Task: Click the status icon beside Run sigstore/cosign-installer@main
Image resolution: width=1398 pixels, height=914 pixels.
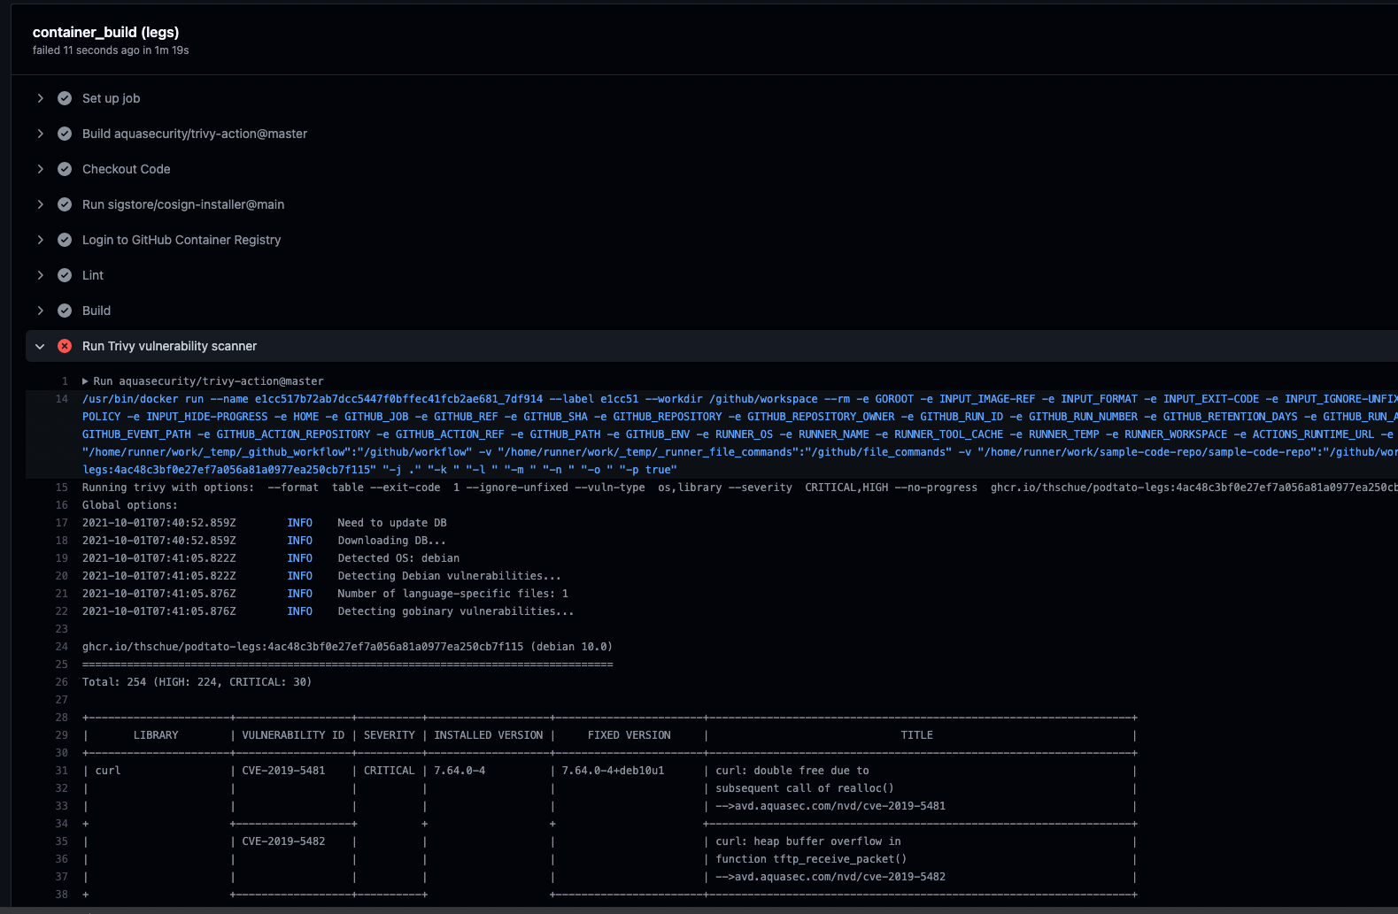Action: pos(65,204)
